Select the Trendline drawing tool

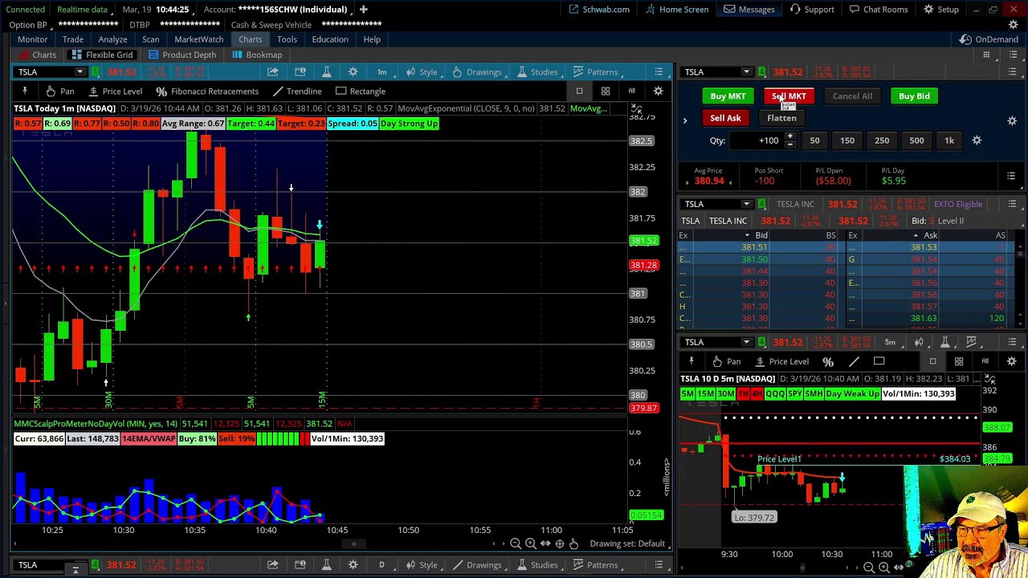click(296, 92)
